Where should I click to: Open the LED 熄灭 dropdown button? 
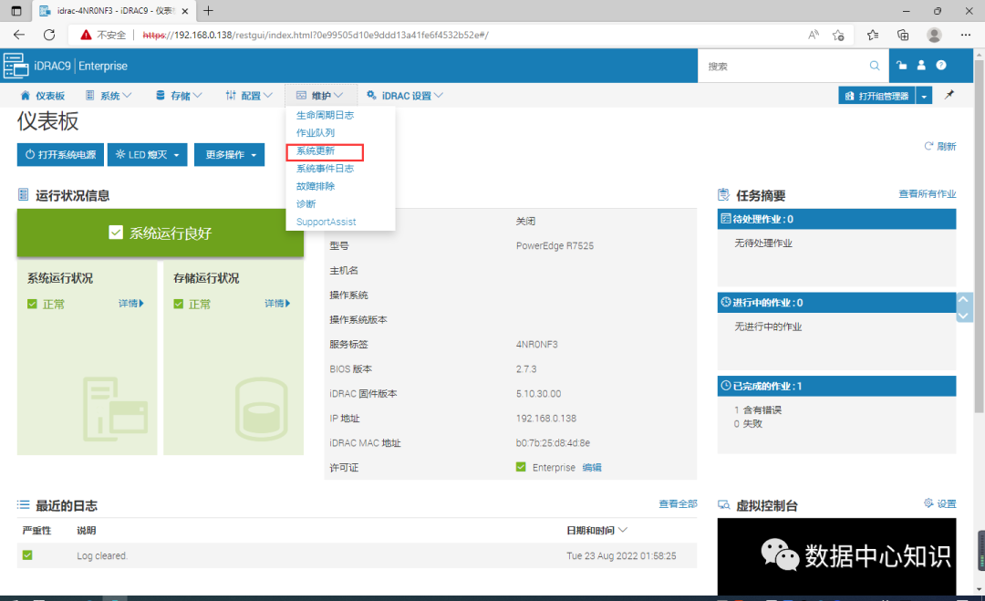(x=148, y=154)
